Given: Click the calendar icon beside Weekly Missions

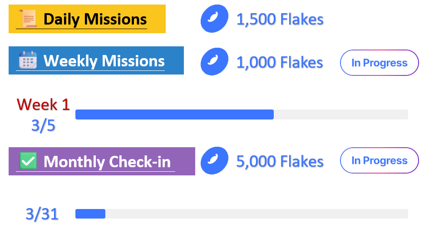Looking at the screenshot, I should pyautogui.click(x=28, y=60).
